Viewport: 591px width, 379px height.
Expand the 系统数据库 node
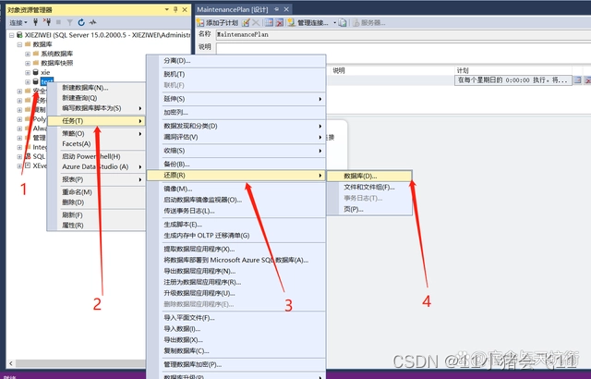click(x=28, y=54)
